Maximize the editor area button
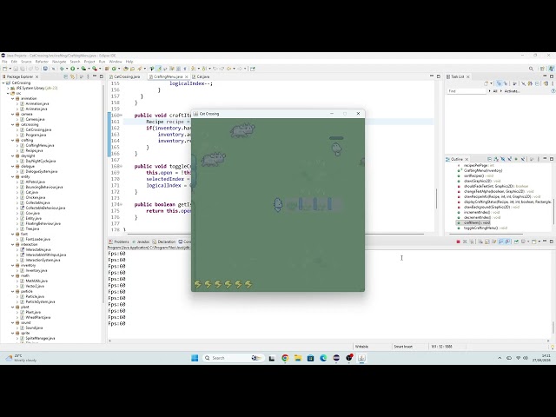 tap(438, 76)
